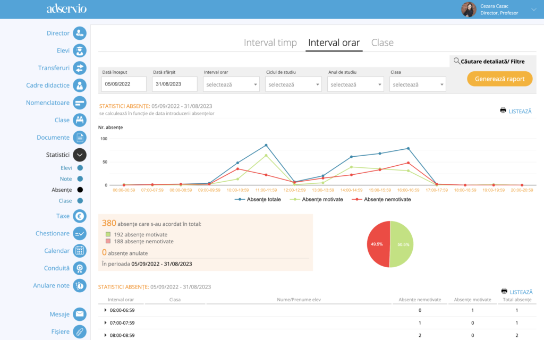The height and width of the screenshot is (340, 544).
Task: Click the Taxe euro icon
Action: tap(80, 216)
